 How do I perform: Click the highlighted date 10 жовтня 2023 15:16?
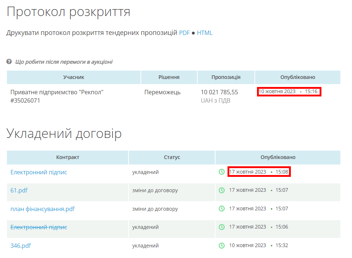289,91
